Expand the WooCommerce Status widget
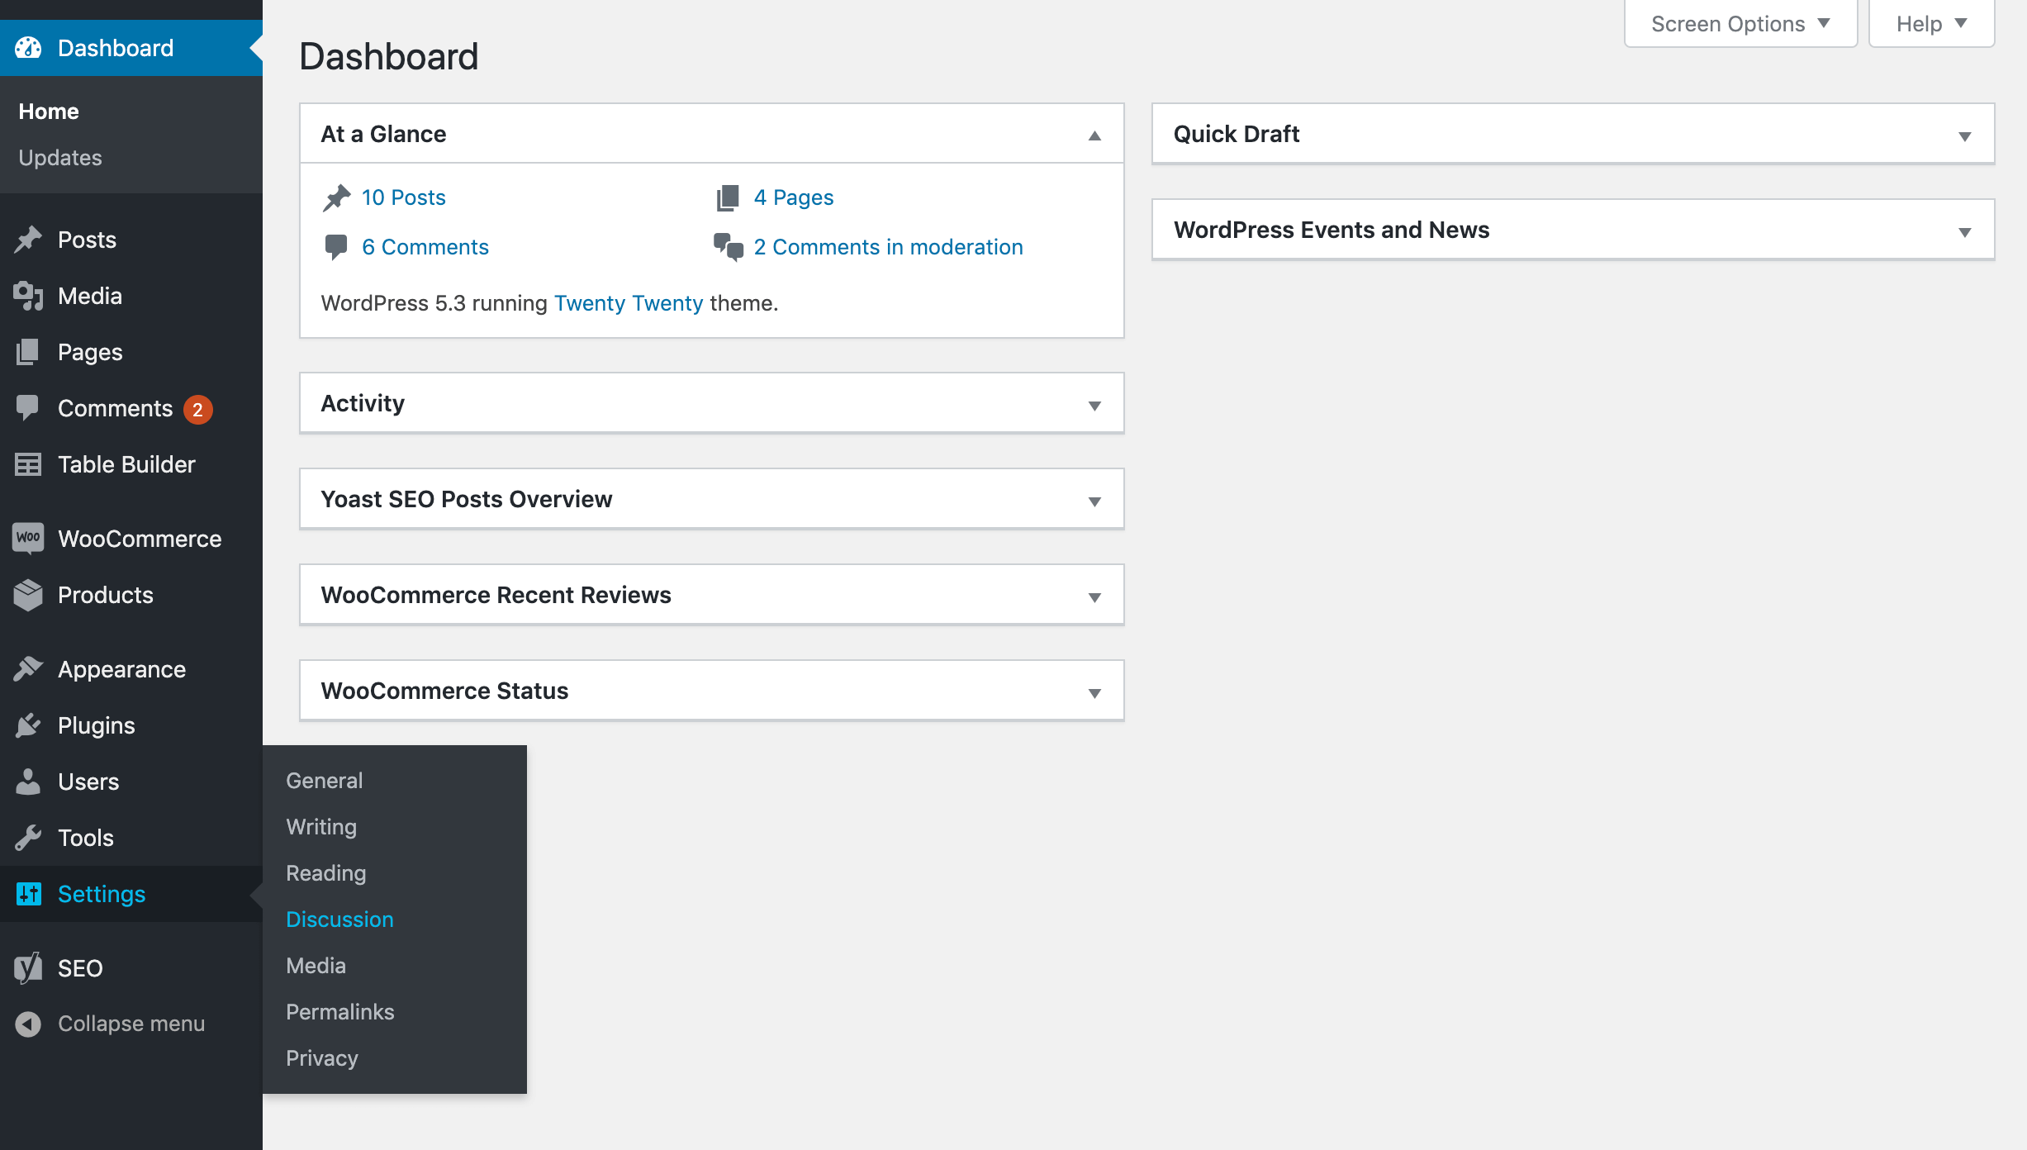 click(x=1094, y=692)
